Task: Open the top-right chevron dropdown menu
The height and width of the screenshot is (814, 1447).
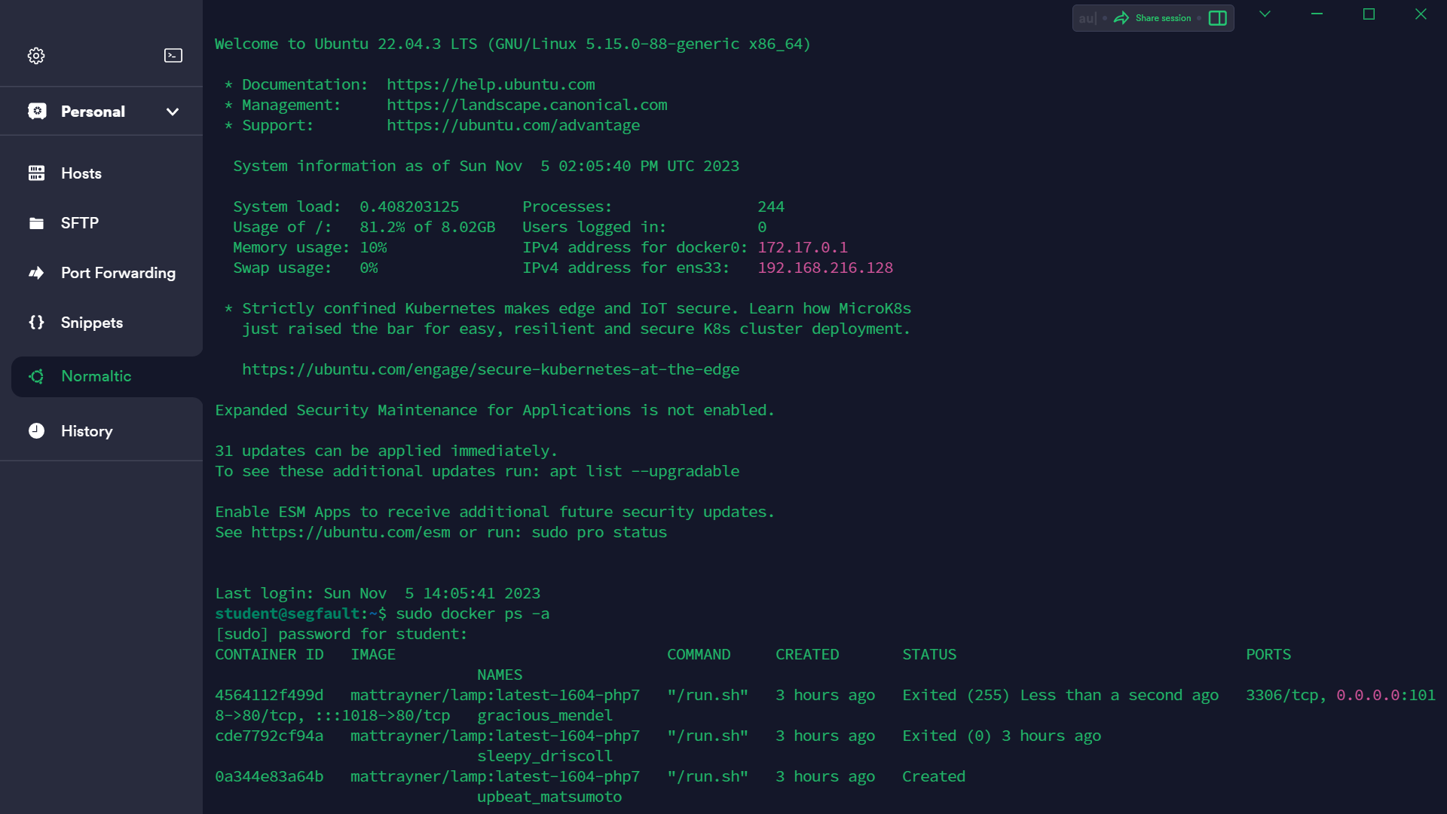Action: 1265,14
